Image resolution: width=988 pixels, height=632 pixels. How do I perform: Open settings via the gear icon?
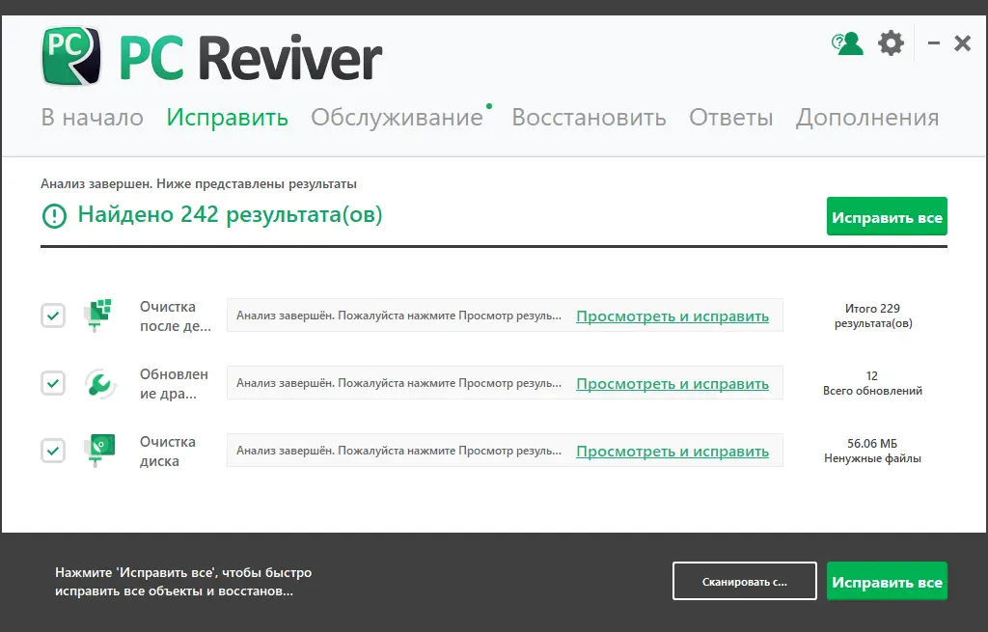point(891,43)
